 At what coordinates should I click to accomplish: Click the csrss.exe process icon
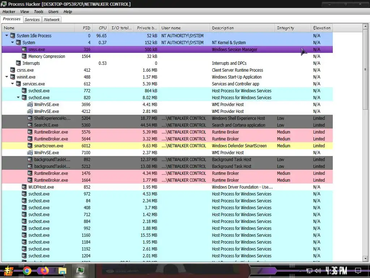pyautogui.click(x=13, y=70)
